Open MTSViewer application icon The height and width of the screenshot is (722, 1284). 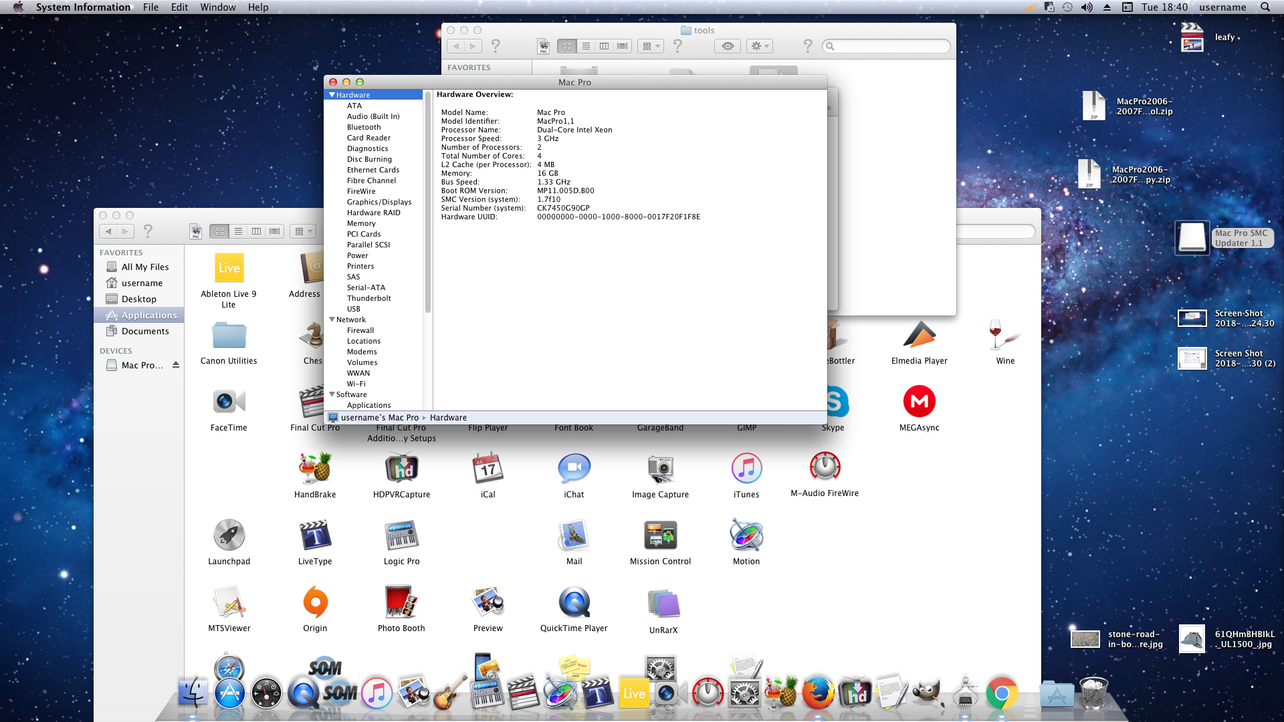(x=229, y=602)
